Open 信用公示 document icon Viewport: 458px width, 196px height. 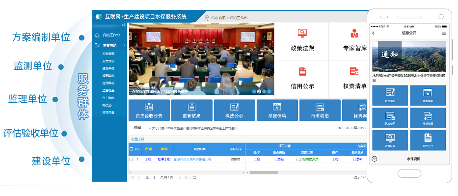(302, 71)
